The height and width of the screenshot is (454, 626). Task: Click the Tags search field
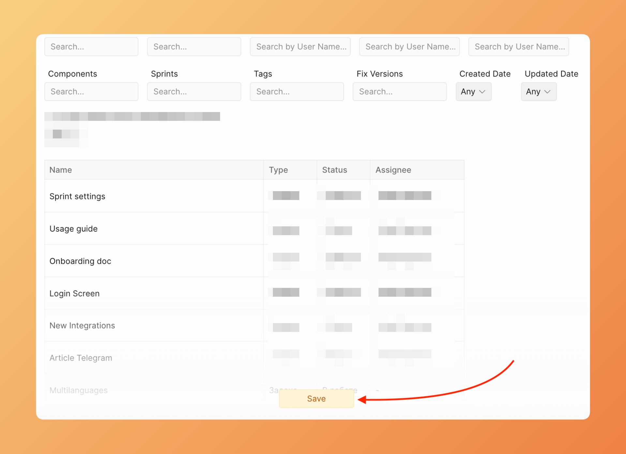click(x=297, y=92)
